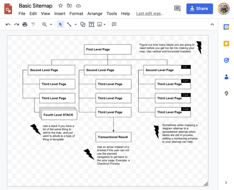Star the Basic Sitemap document

(60, 6)
